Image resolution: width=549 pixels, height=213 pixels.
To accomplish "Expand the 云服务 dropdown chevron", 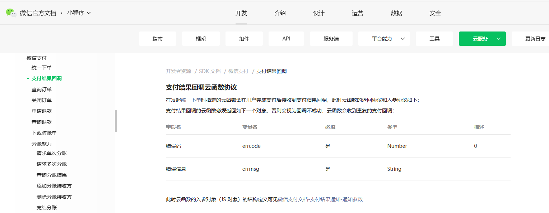I will [x=499, y=39].
